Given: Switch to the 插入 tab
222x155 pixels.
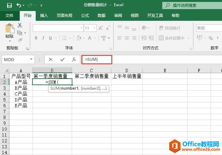Looking at the screenshot, I should (44, 15).
